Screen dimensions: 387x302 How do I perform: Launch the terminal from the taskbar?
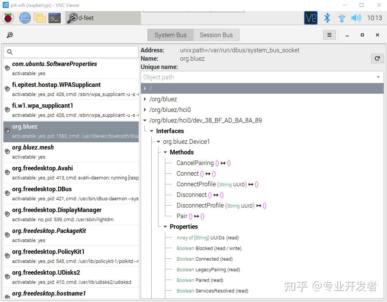(x=55, y=18)
